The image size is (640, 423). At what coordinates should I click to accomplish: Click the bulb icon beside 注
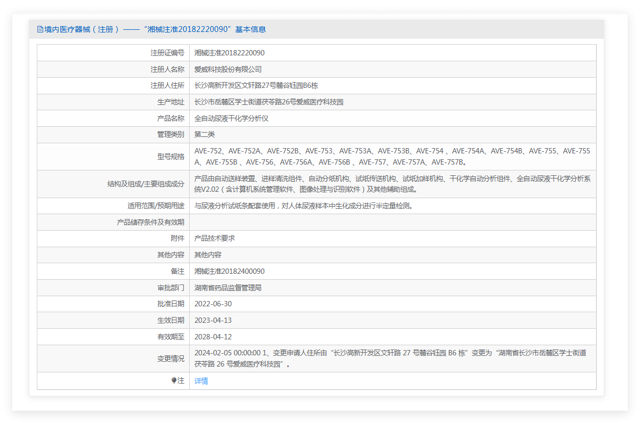coord(174,381)
